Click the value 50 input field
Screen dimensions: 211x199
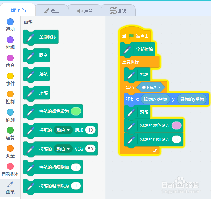coord(91,149)
